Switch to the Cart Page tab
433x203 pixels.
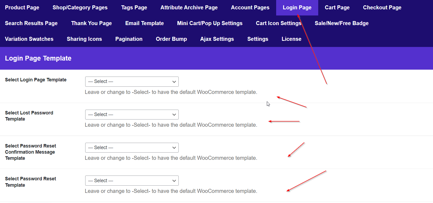pos(337,8)
